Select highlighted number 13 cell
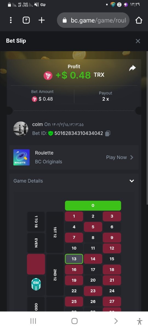 [x=74, y=259]
